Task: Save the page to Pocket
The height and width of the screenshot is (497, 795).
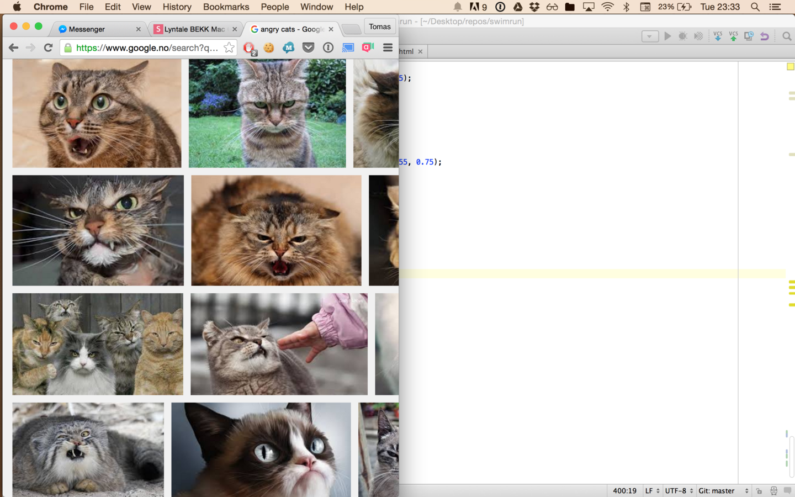Action: click(x=308, y=47)
